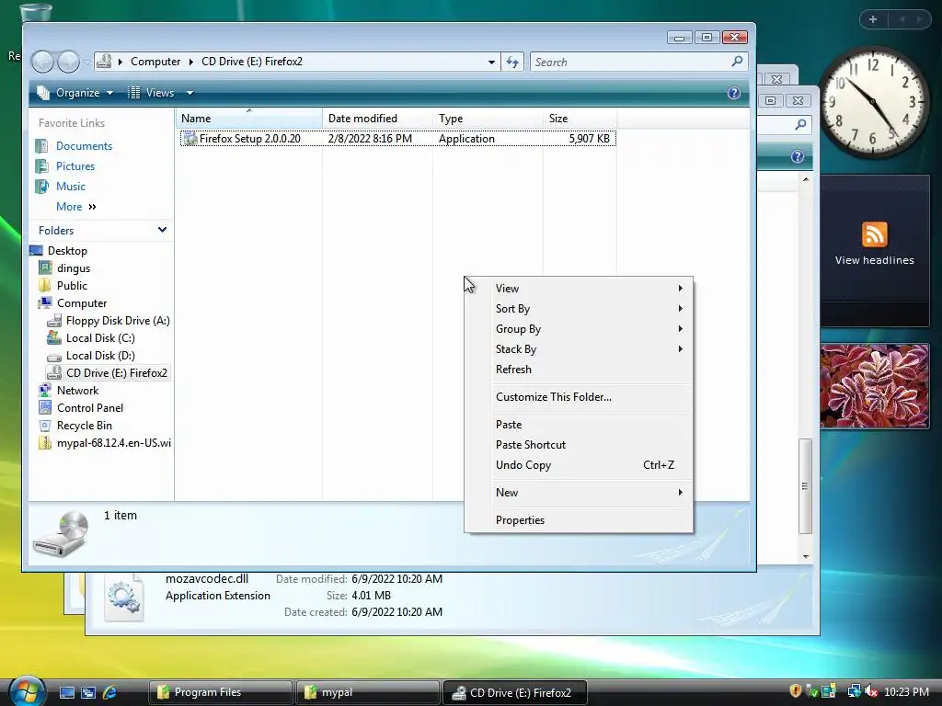Viewport: 942px width, 706px height.
Task: Sort by Size column header
Action: (x=580, y=119)
